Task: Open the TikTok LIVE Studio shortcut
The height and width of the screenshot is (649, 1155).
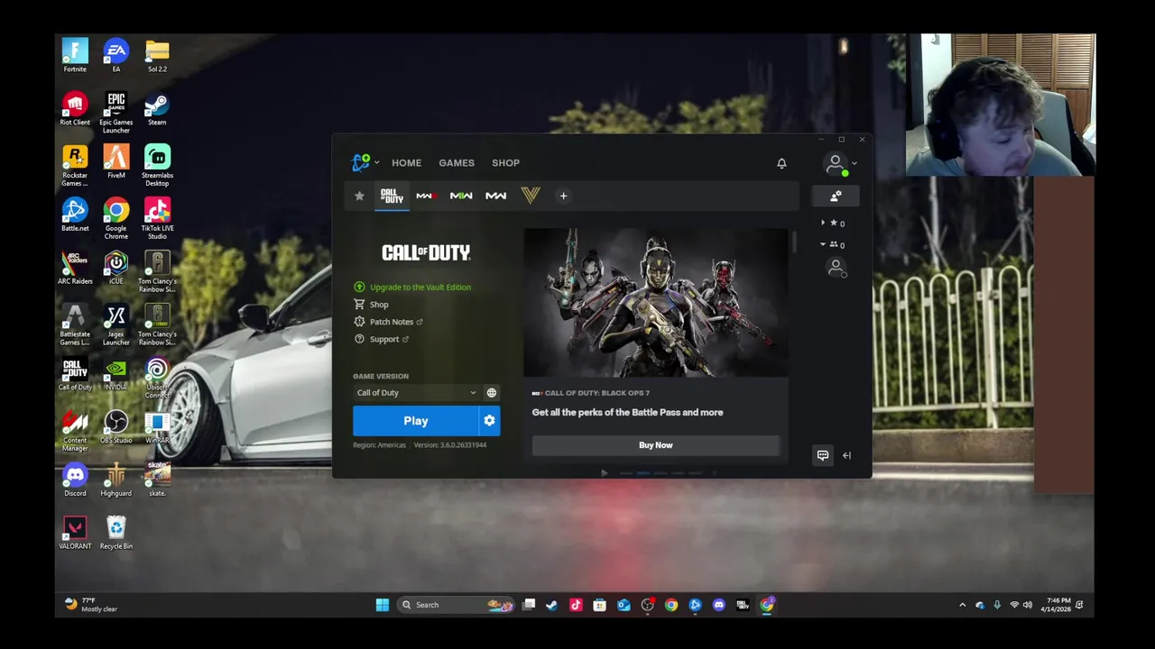Action: [x=157, y=218]
